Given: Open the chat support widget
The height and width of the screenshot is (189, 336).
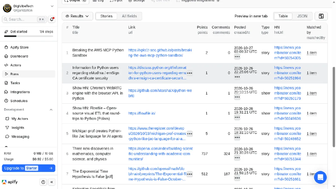Looking at the screenshot, I should (x=320, y=177).
